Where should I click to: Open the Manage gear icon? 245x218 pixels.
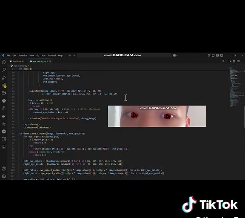coord(4,176)
